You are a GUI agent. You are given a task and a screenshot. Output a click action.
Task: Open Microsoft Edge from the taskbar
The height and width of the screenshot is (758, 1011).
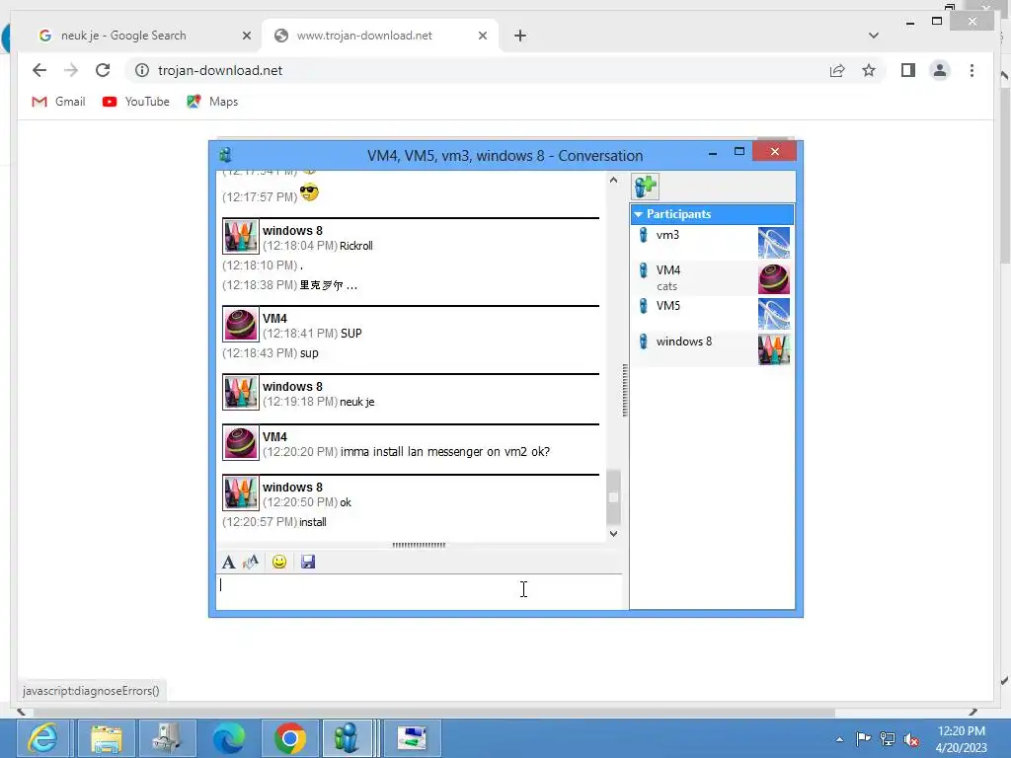pyautogui.click(x=229, y=738)
